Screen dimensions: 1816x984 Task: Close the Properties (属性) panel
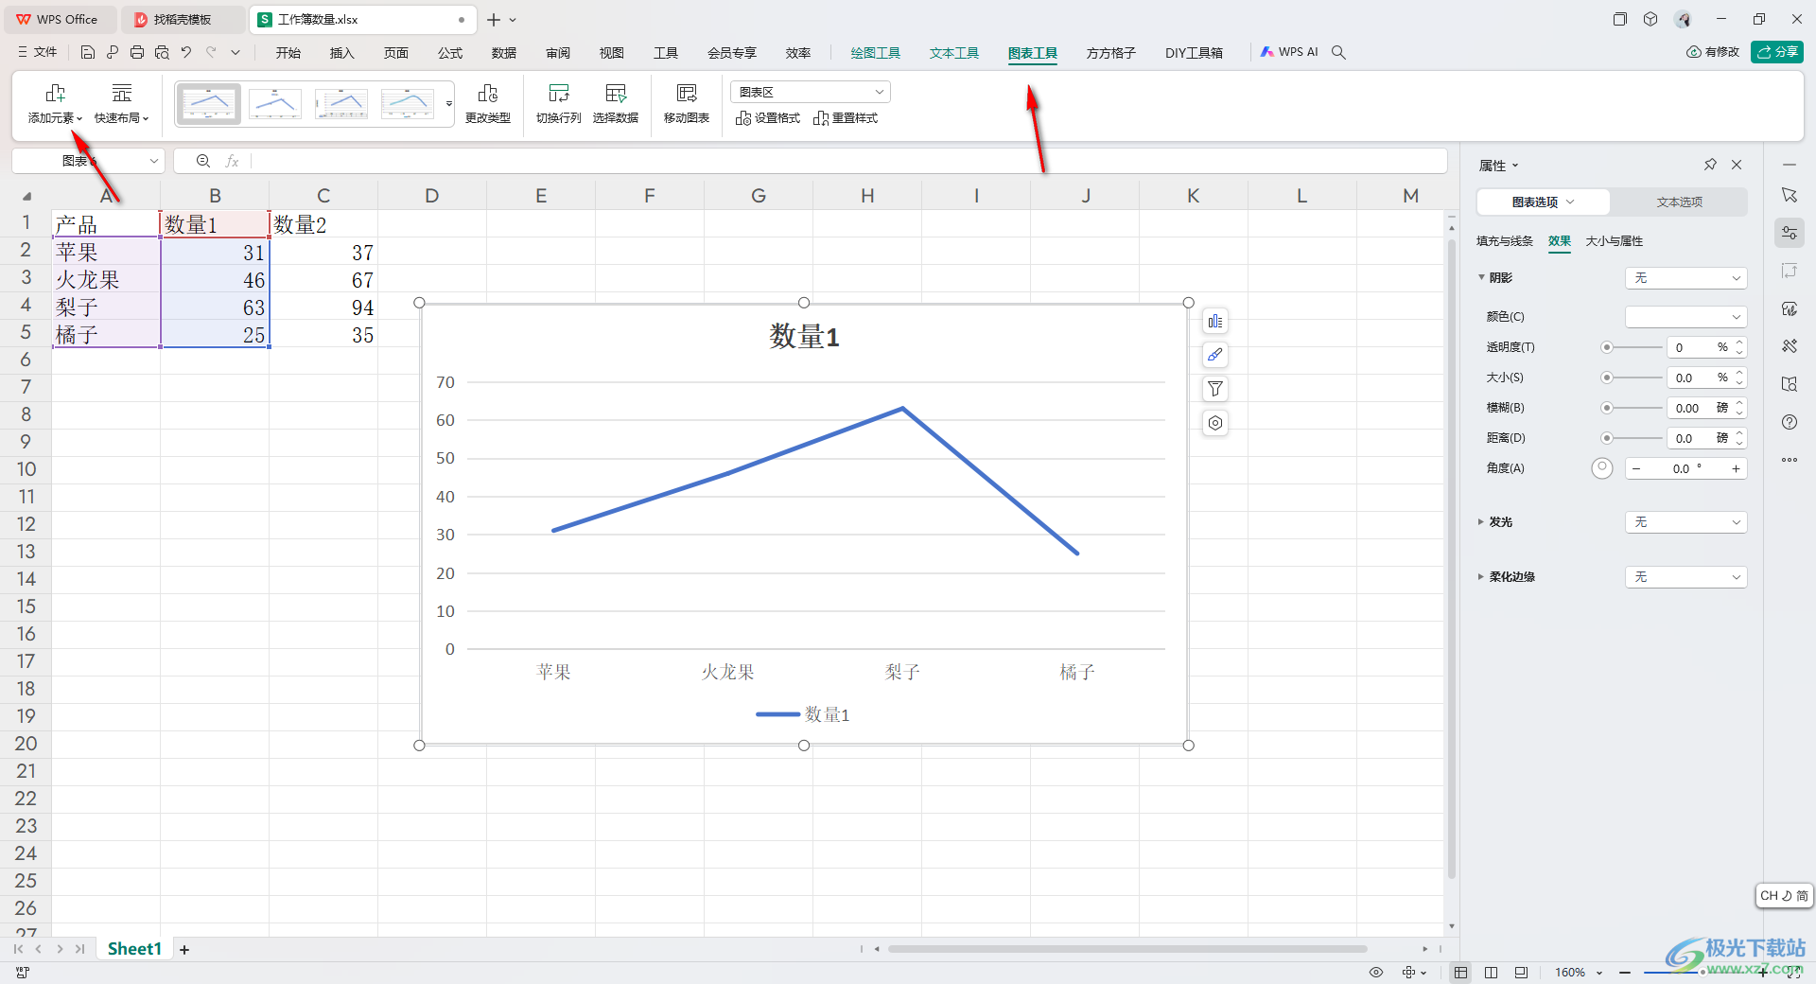[1737, 165]
